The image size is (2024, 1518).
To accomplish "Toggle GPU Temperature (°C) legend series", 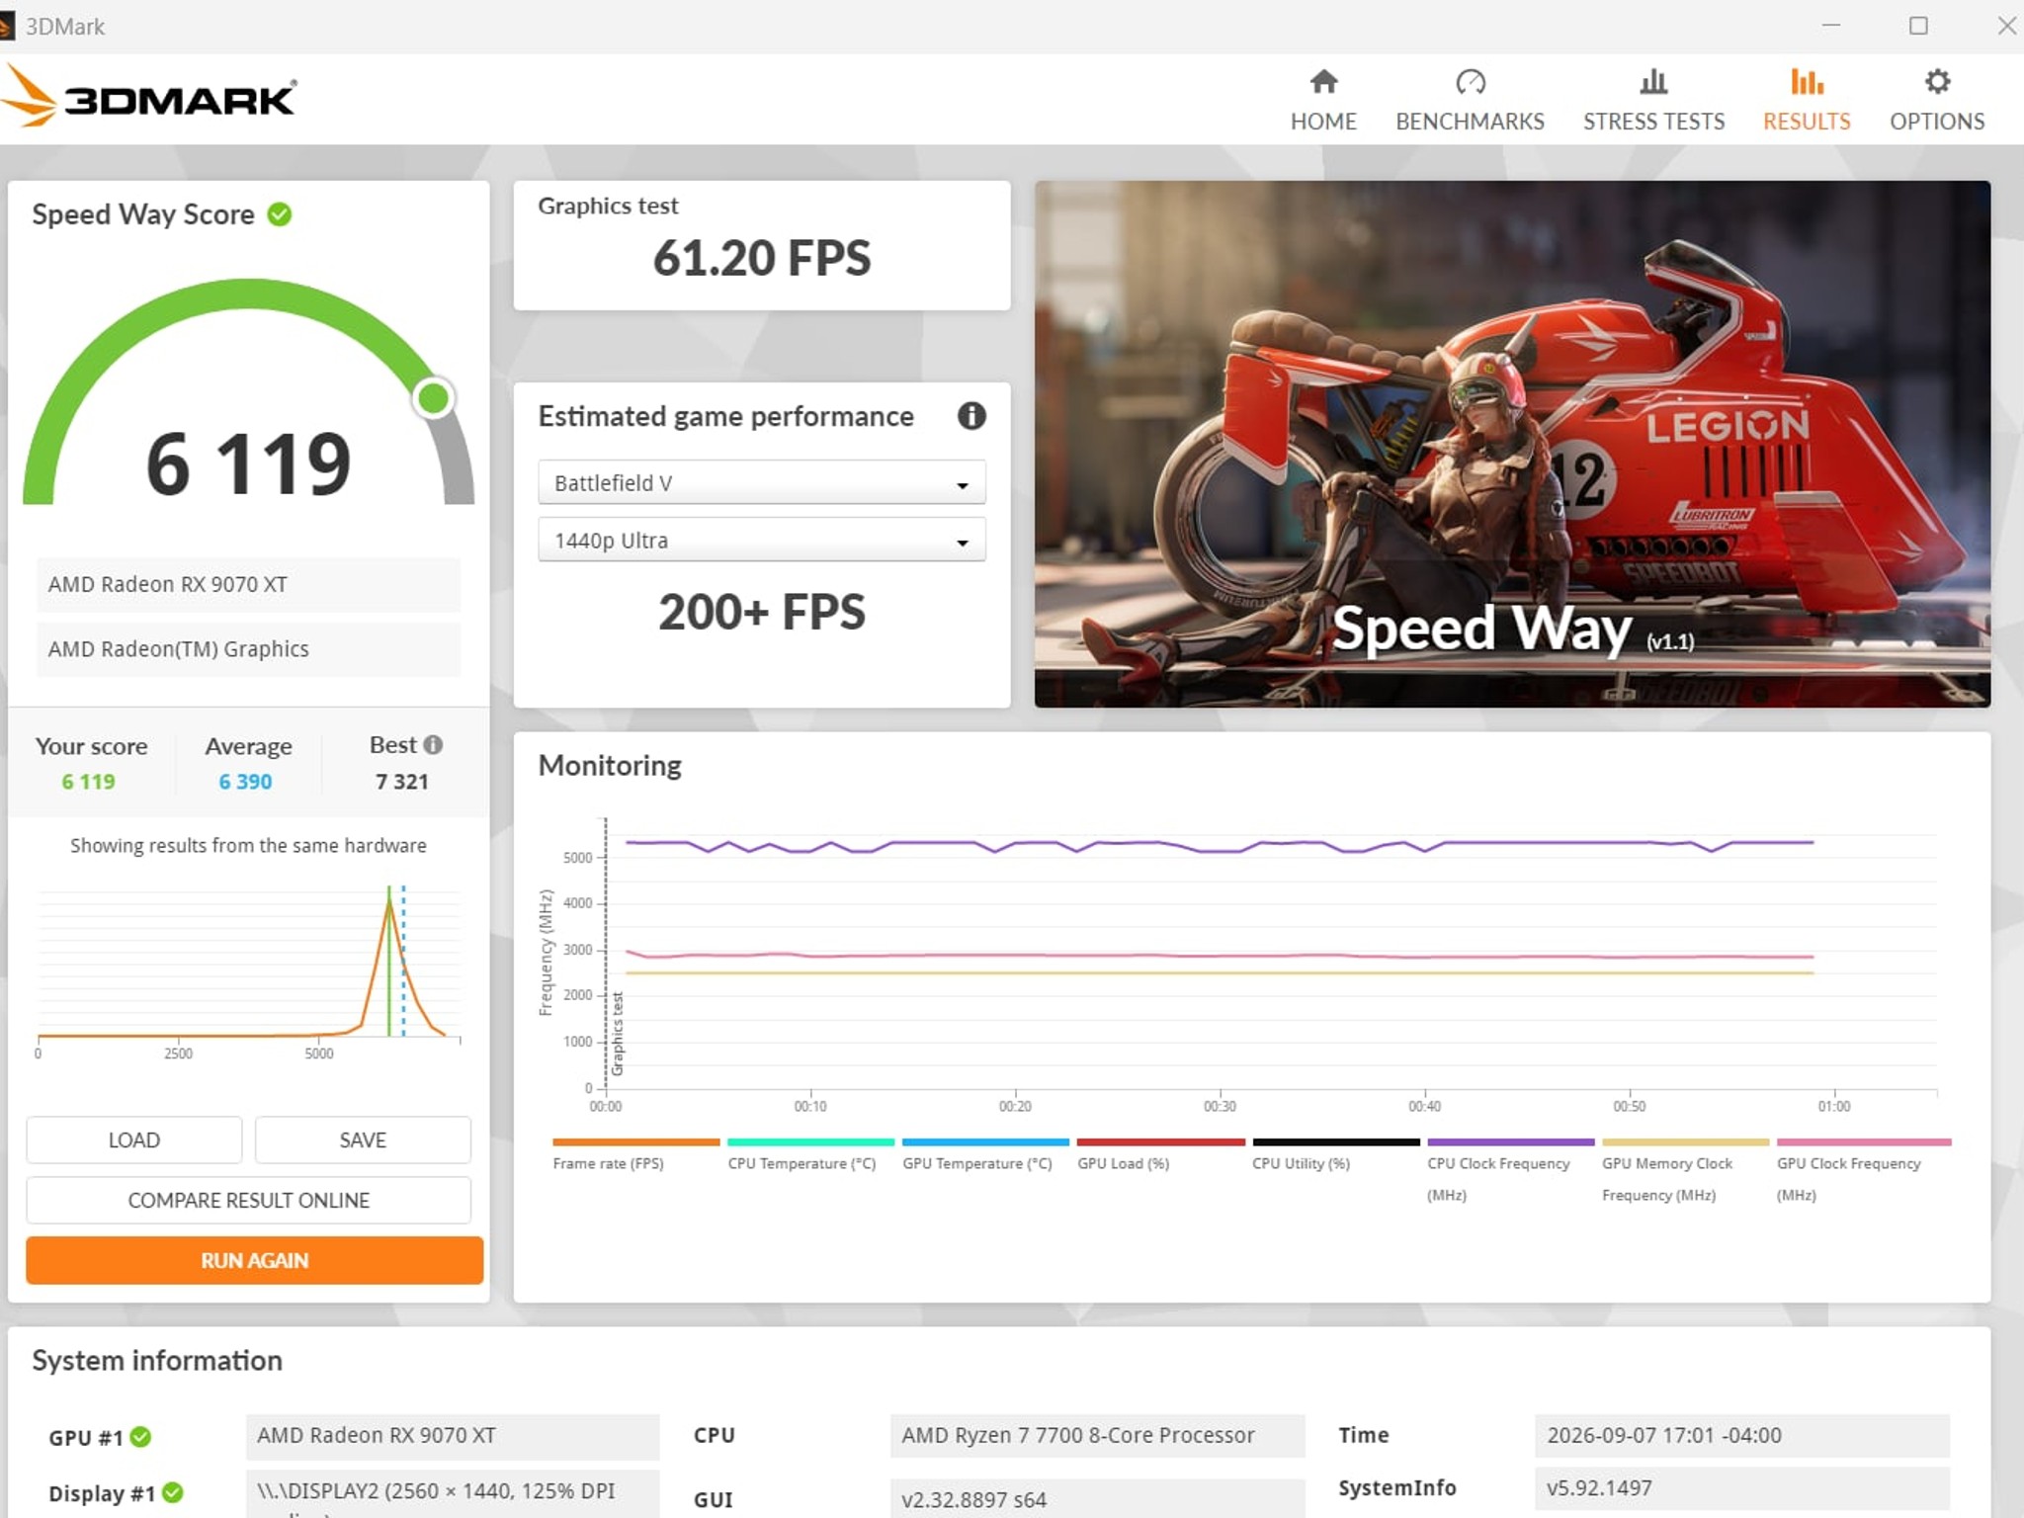I will point(984,1154).
